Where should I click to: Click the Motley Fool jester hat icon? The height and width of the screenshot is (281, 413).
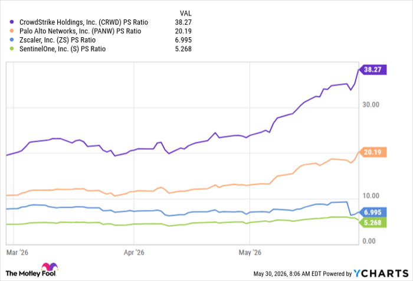pyautogui.click(x=50, y=267)
